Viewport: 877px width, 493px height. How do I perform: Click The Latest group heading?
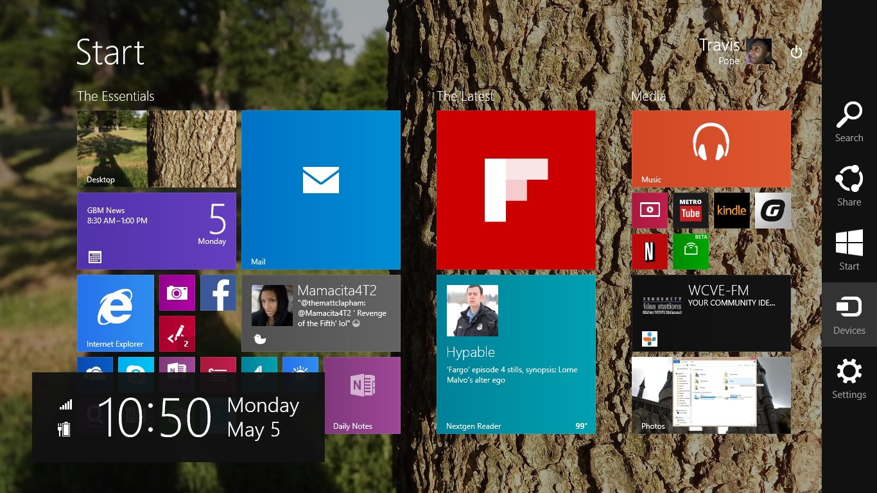click(465, 96)
